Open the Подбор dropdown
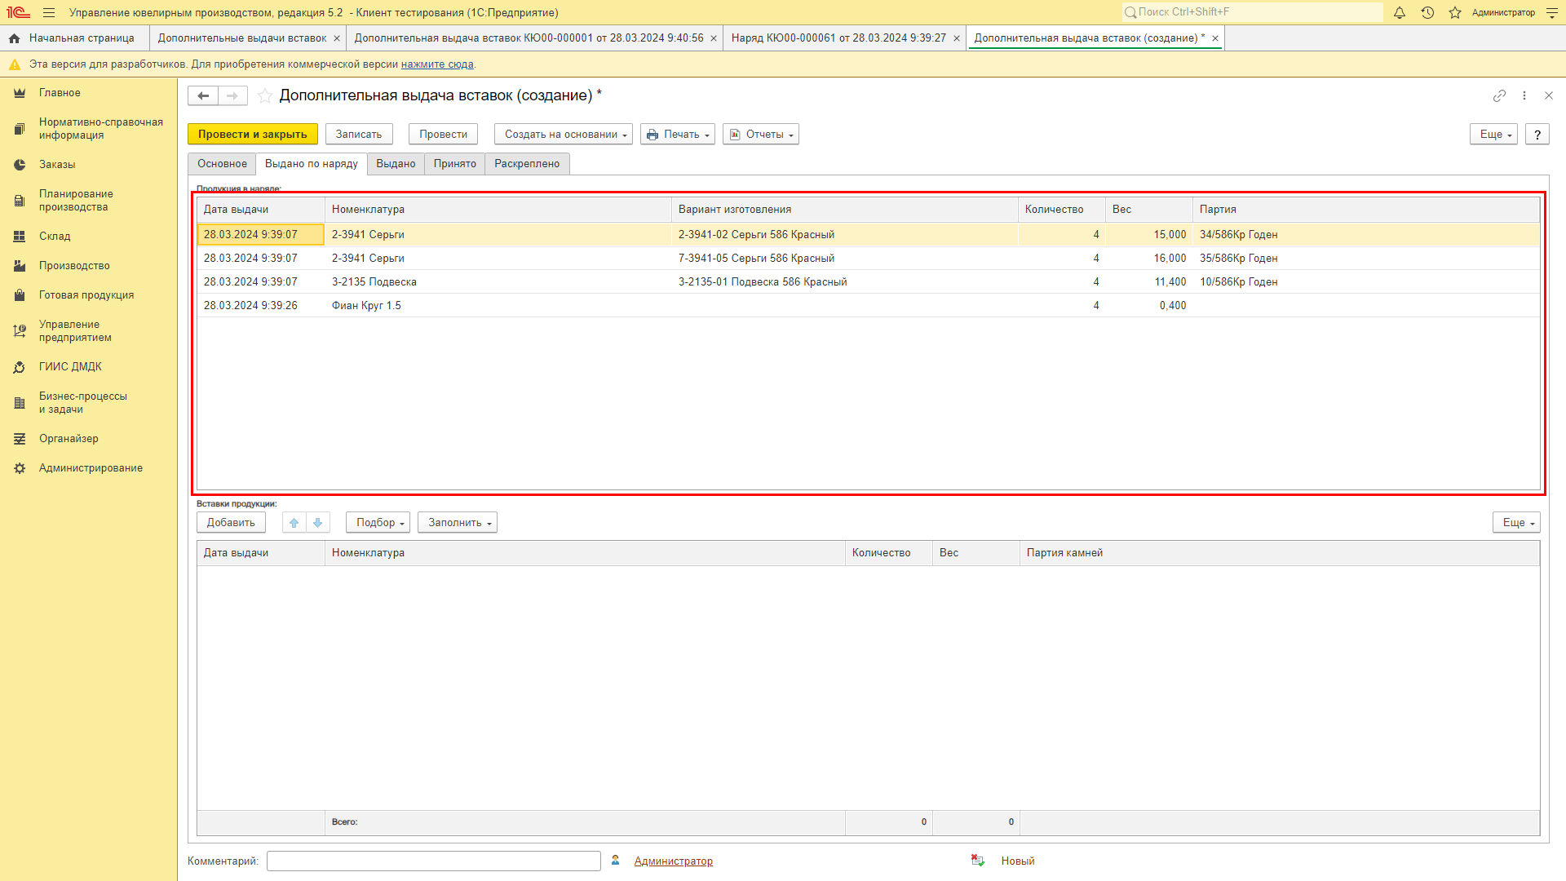The height and width of the screenshot is (881, 1566). pos(378,523)
